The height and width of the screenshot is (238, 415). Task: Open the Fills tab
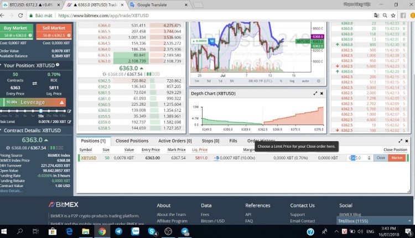tap(233, 141)
